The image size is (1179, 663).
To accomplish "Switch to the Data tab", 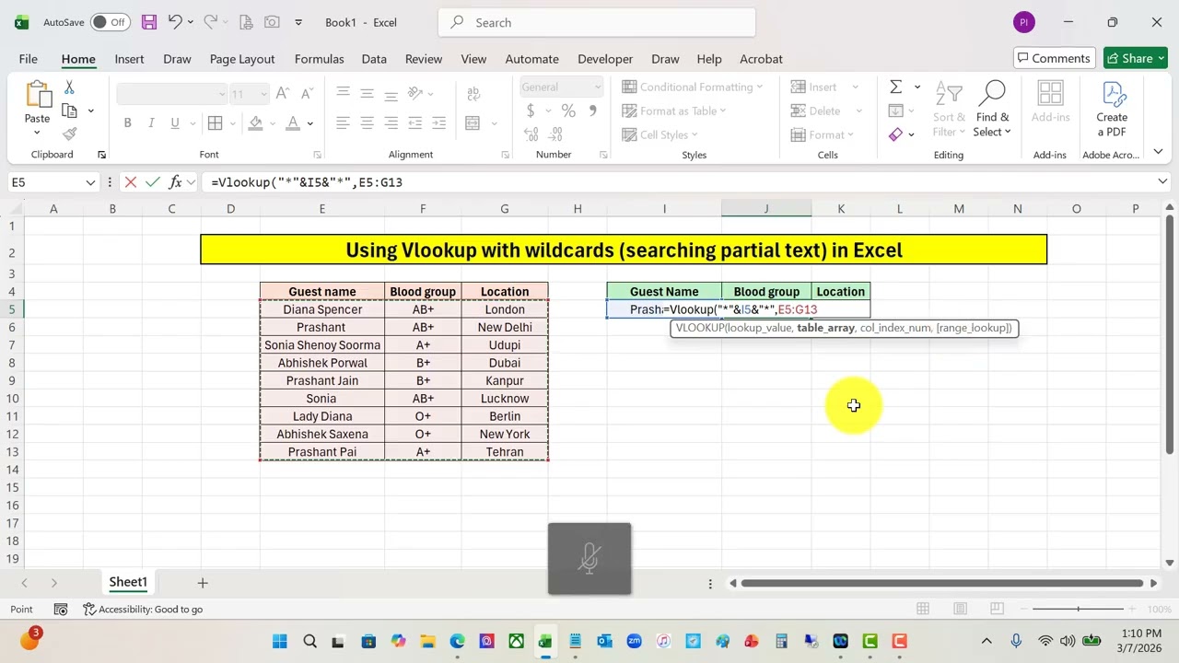I will click(x=374, y=59).
